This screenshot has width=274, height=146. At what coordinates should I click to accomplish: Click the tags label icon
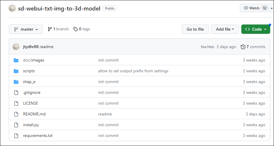point(76,29)
